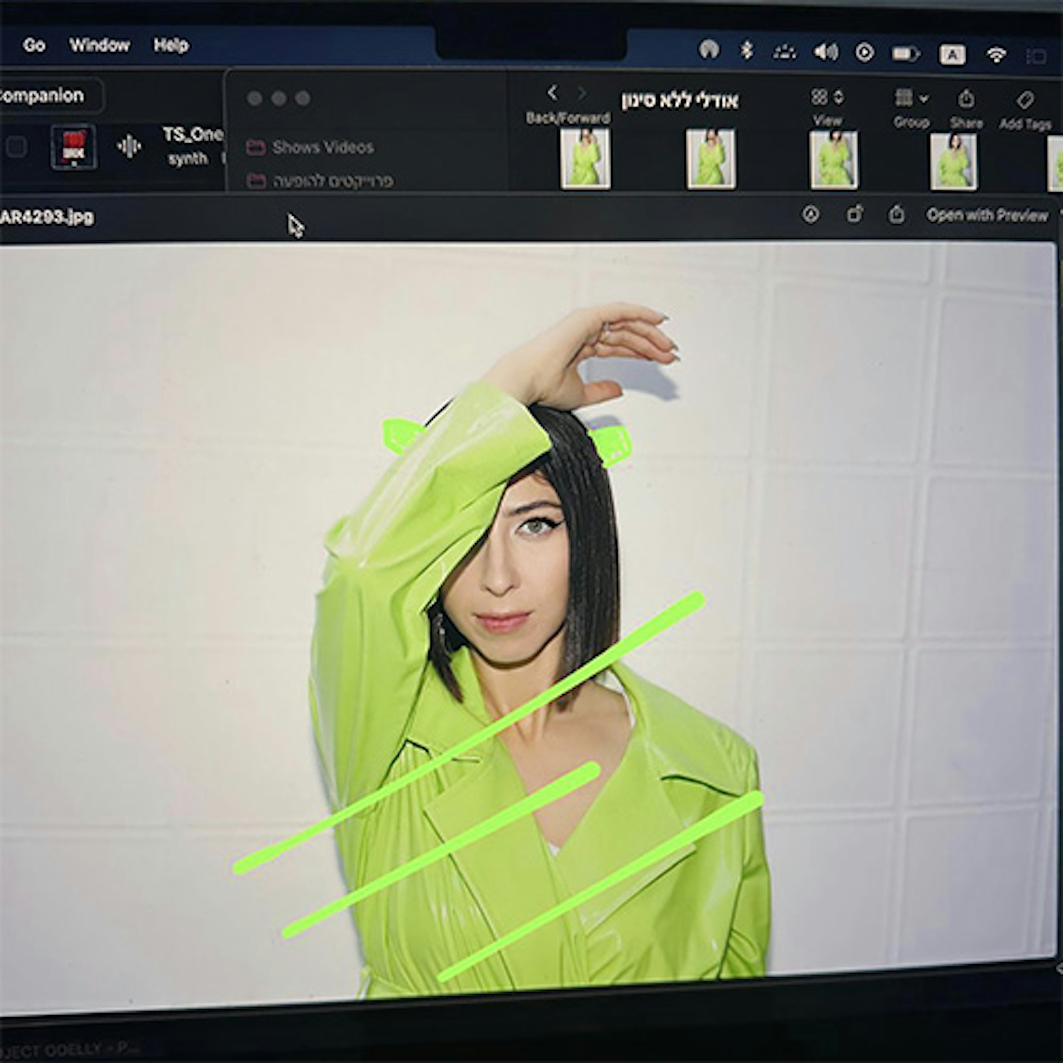Tick the checkbox next to the sample
The image size is (1063, 1063).
(16, 147)
